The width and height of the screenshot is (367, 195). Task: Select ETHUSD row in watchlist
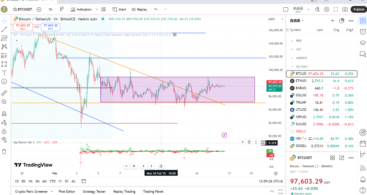[322, 81]
